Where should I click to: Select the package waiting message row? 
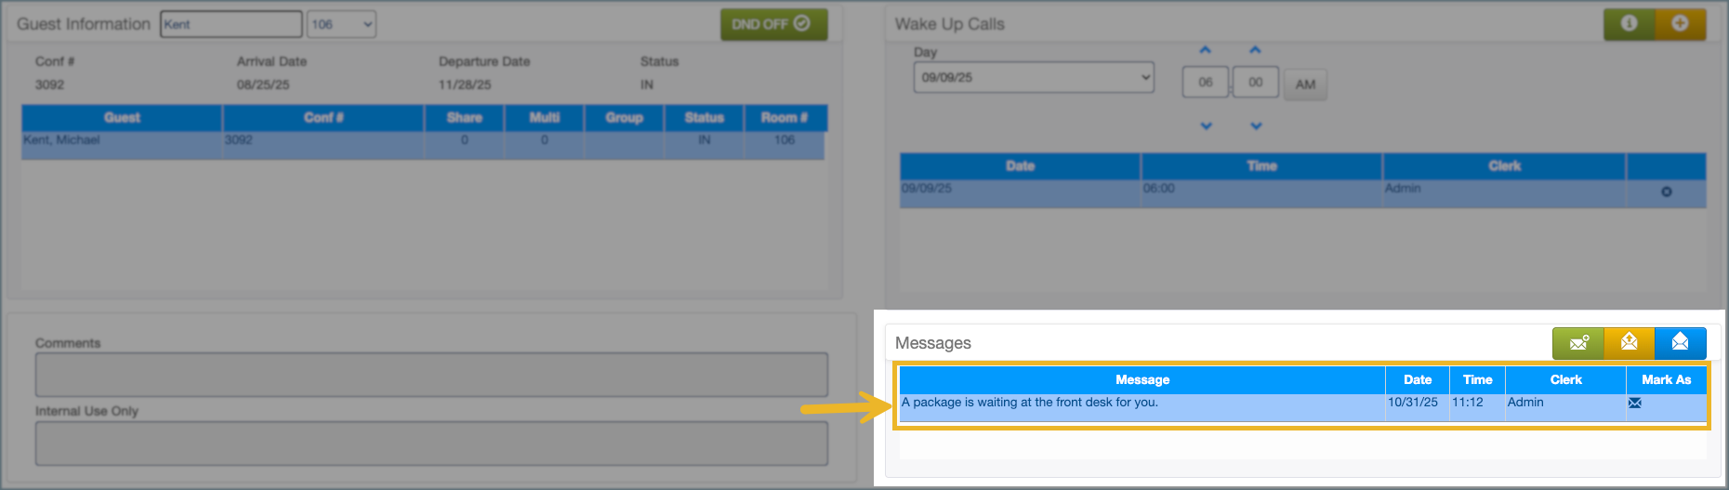[x=1142, y=403]
